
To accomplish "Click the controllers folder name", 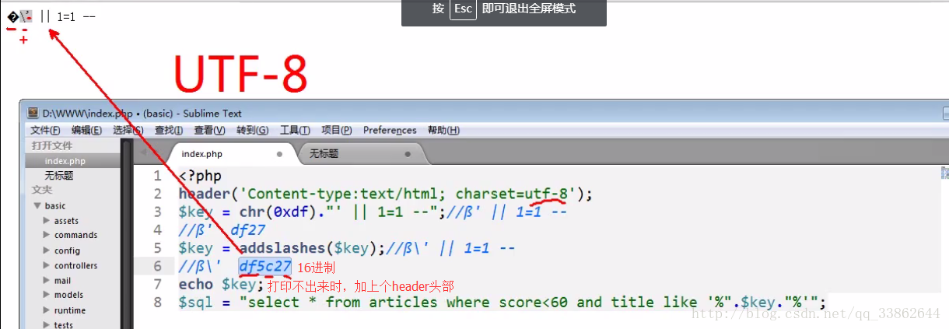I will [75, 265].
